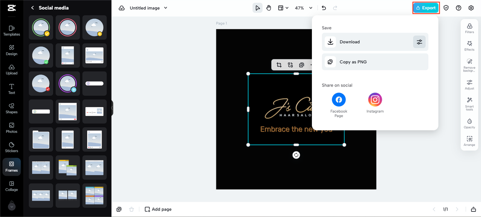
Task: Click Copy as PNG
Action: click(x=375, y=62)
